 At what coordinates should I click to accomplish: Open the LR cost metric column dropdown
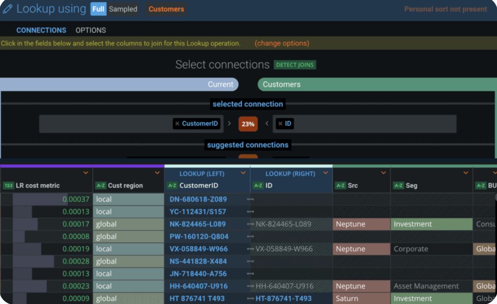pos(86,173)
